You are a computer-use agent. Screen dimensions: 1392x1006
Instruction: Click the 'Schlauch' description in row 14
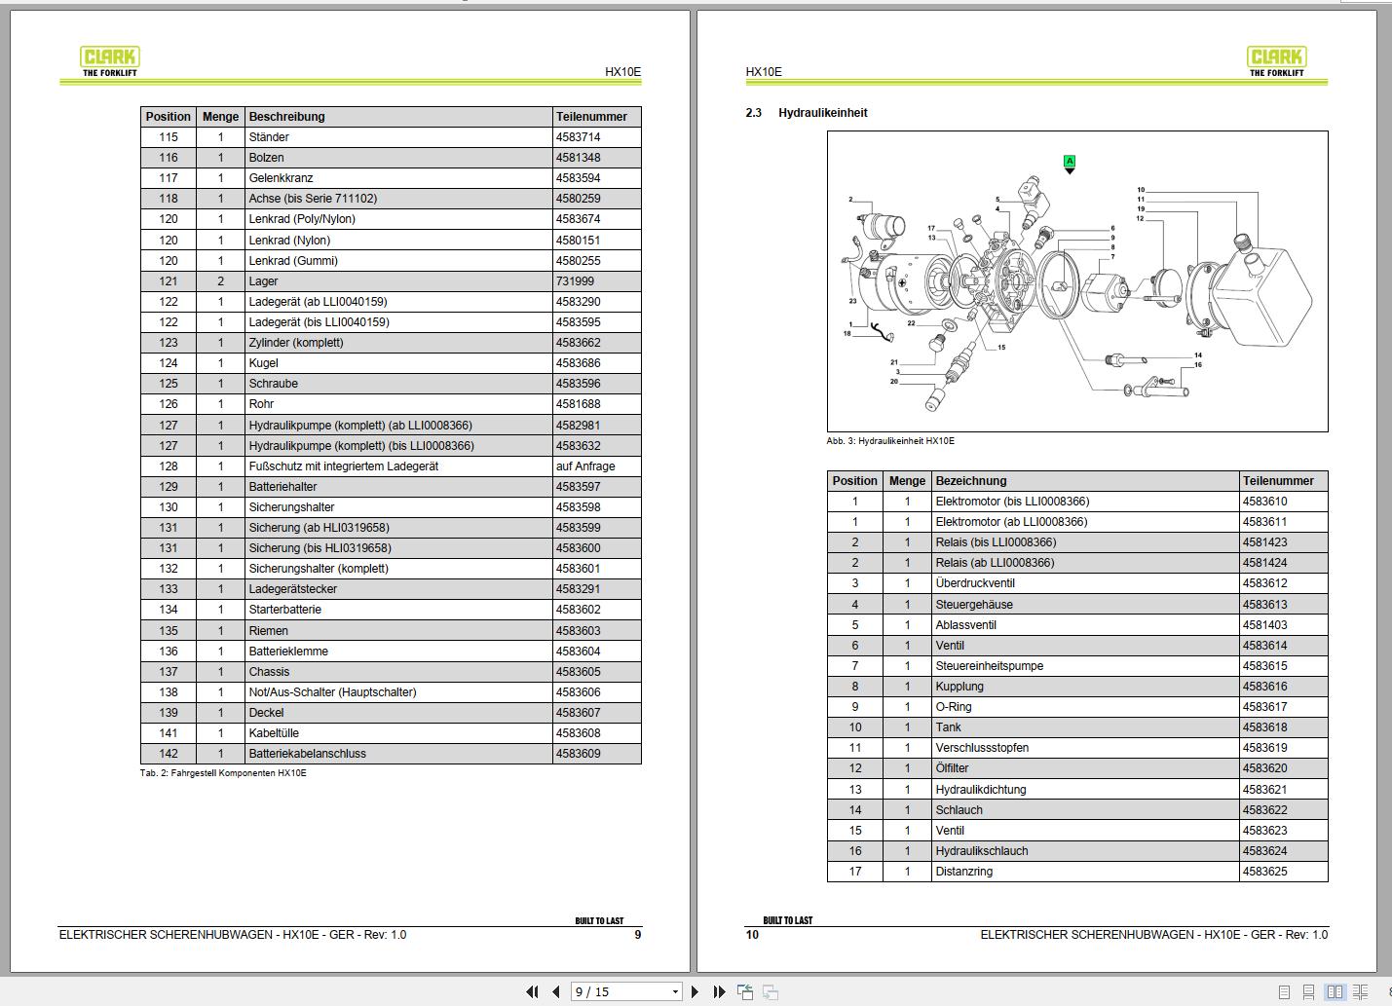coord(959,810)
